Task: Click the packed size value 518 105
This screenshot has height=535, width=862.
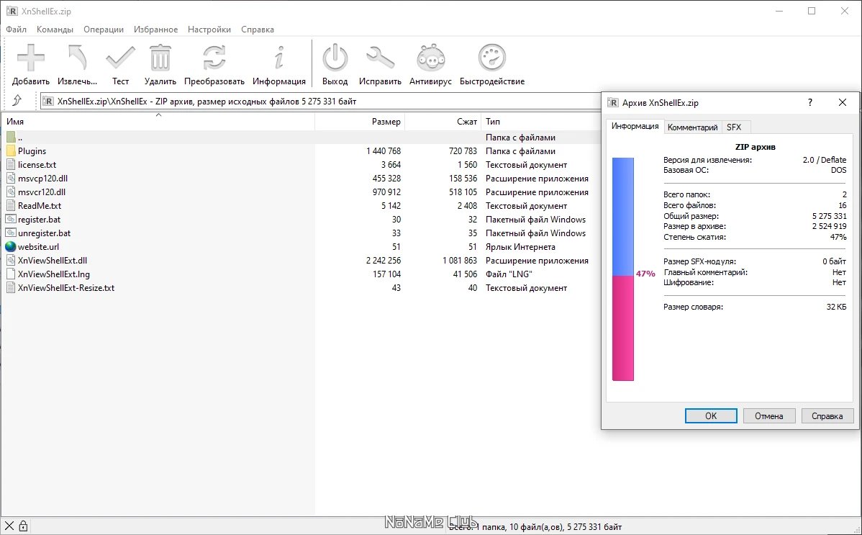Action: (463, 192)
